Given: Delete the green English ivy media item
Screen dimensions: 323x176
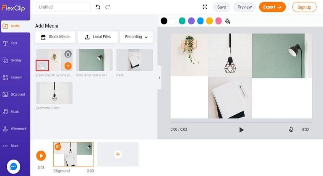Looking at the screenshot, I should tap(68, 54).
